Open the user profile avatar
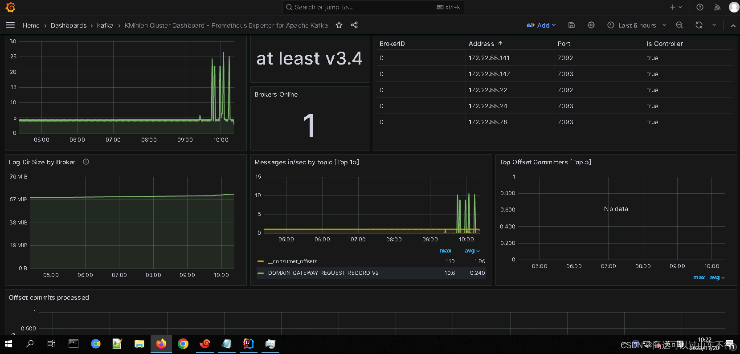The height and width of the screenshot is (354, 740). 734,7
